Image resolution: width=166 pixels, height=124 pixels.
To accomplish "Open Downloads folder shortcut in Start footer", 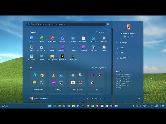I will click(x=88, y=98).
